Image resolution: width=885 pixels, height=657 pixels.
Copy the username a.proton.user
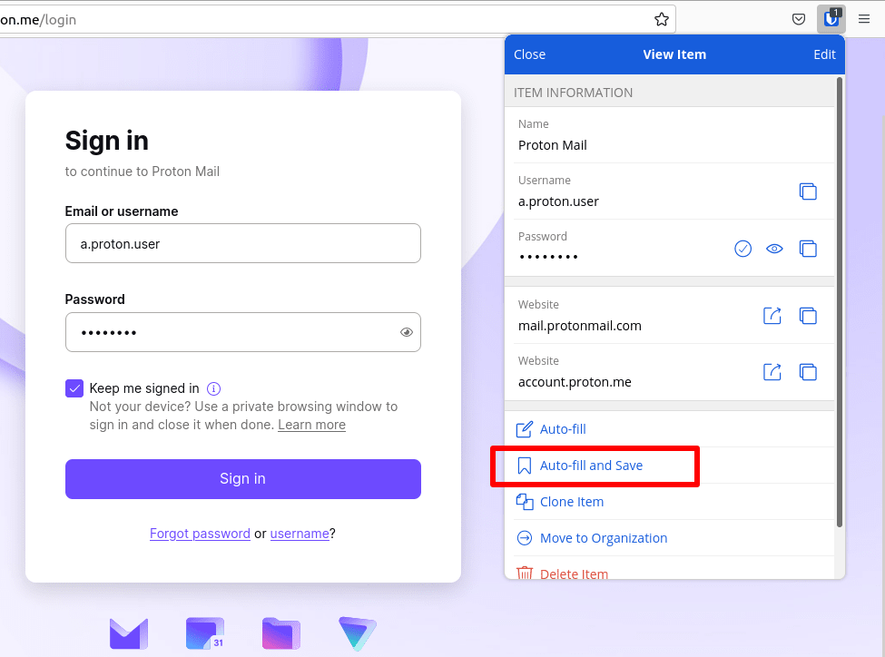pyautogui.click(x=808, y=191)
